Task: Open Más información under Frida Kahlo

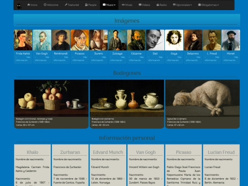Action: coord(23,59)
